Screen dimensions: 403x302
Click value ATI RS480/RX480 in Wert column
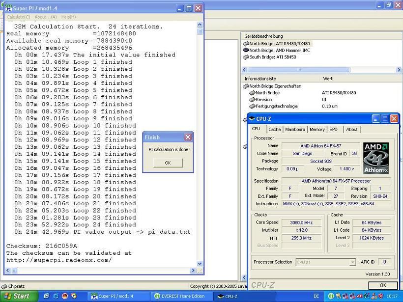pyautogui.click(x=339, y=93)
